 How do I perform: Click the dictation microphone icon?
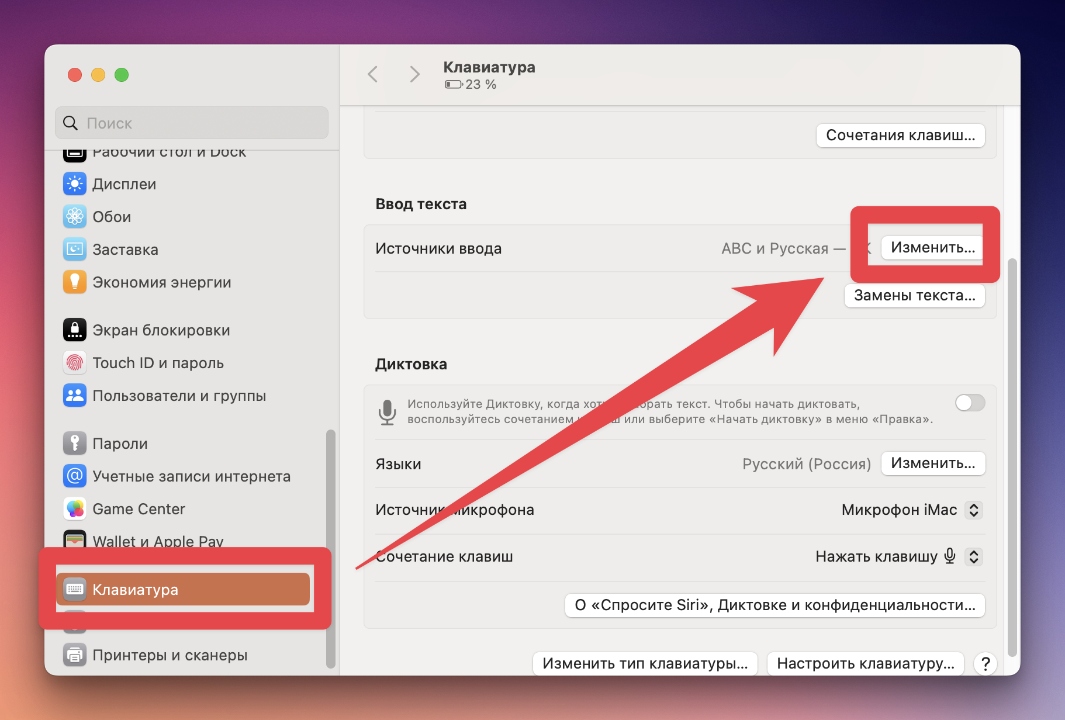(387, 412)
